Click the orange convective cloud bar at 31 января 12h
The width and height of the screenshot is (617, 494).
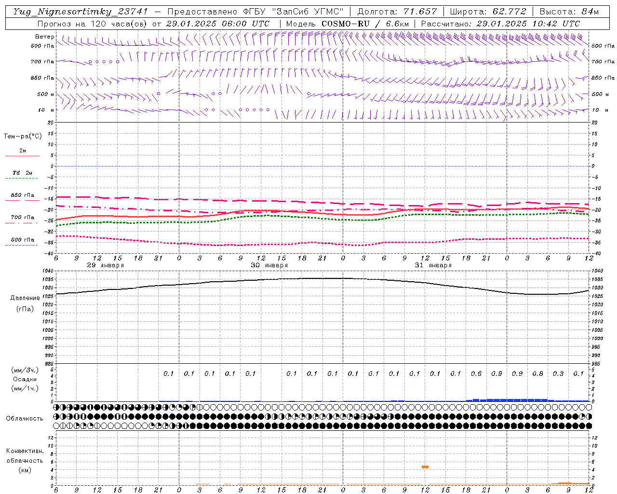pos(425,467)
